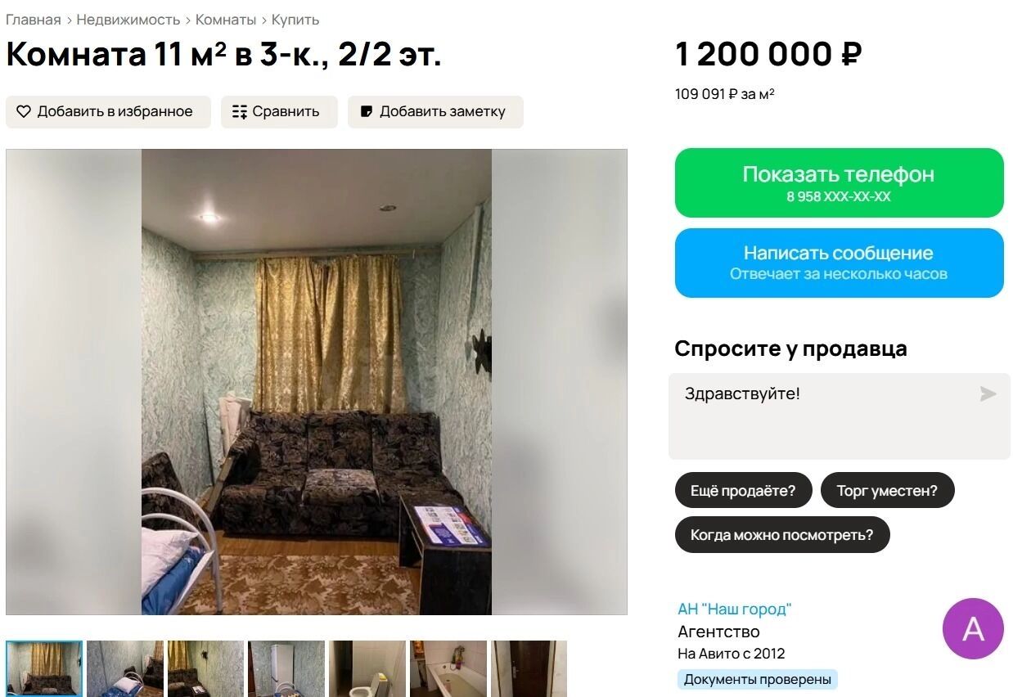Click into the Здравствуйте! message field
The image size is (1013, 697).
[x=839, y=416]
